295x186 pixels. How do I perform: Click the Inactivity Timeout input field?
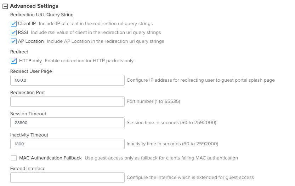67,144
